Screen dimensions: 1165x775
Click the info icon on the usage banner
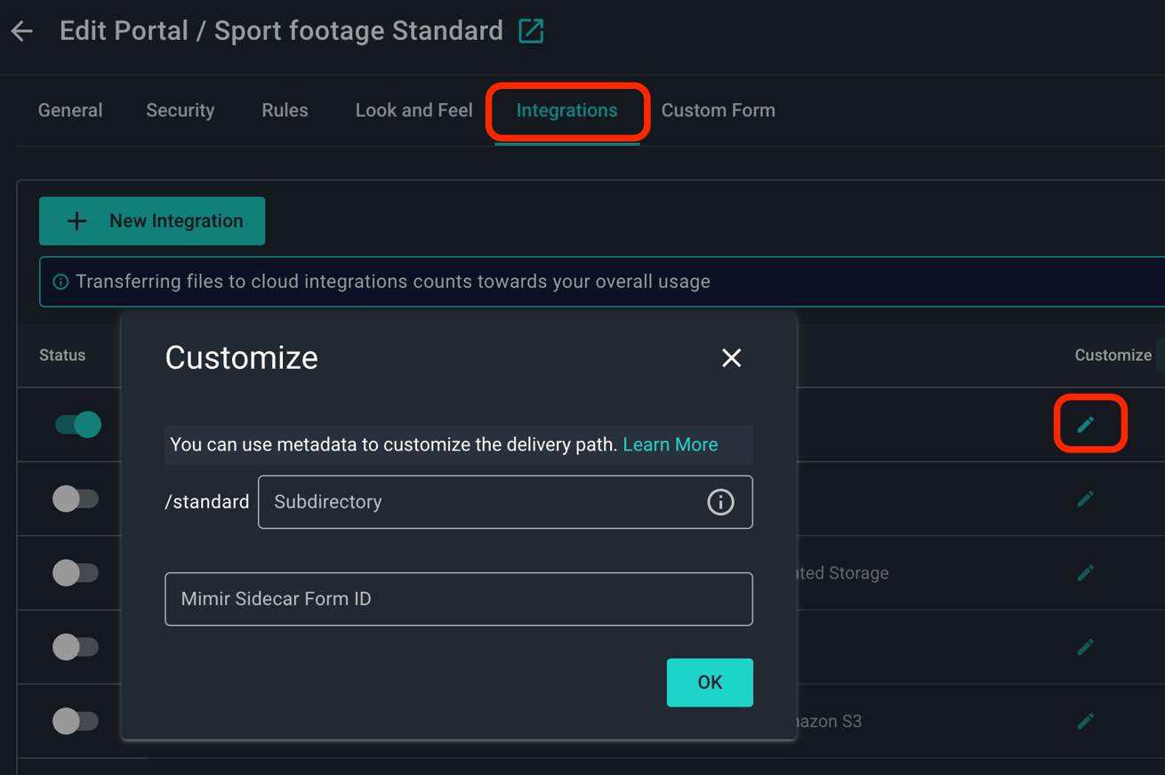(59, 281)
